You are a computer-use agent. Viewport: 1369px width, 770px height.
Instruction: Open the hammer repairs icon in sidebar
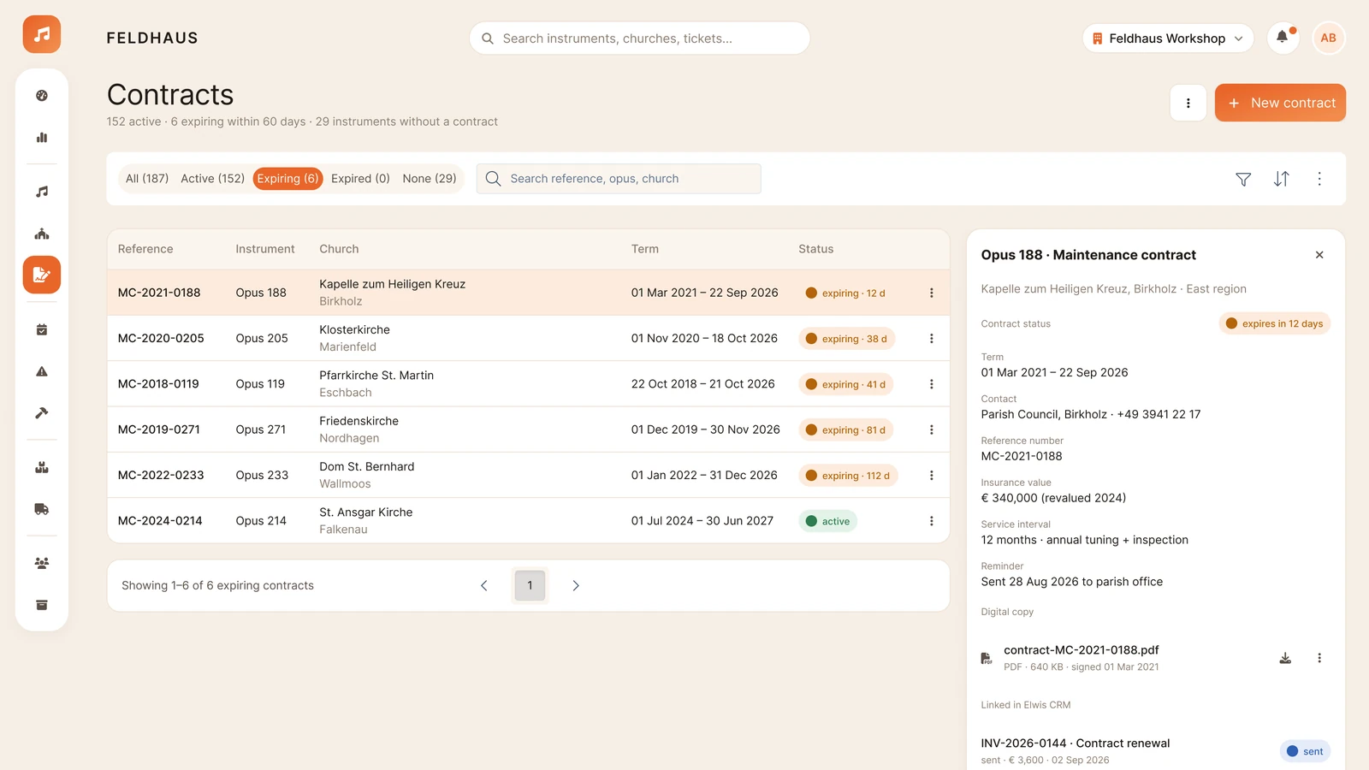[42, 413]
